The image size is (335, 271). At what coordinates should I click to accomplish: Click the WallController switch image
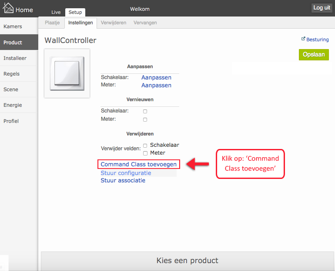coord(67,73)
